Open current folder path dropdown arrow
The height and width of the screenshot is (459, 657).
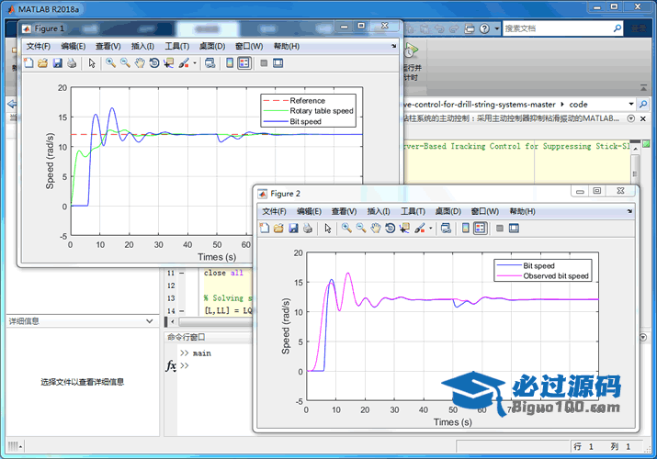point(631,104)
